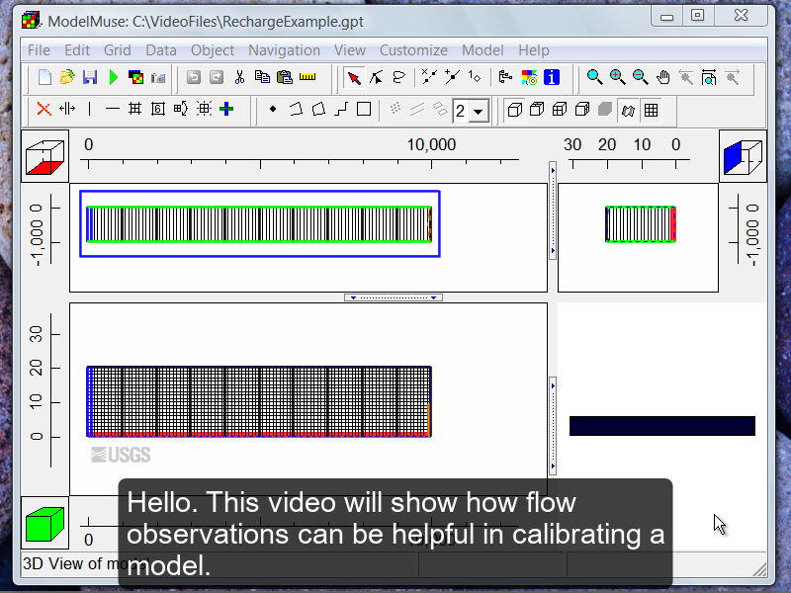Screen dimensions: 791x593
Task: Open the Navigation menu
Action: (284, 50)
